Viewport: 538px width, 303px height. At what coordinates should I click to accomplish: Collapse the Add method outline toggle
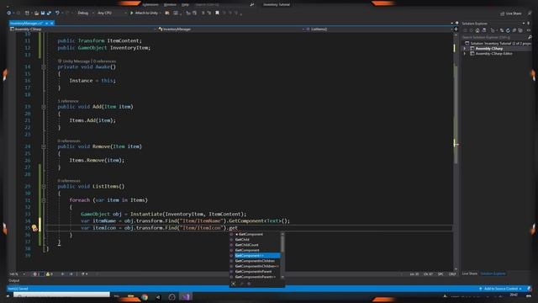click(x=44, y=107)
